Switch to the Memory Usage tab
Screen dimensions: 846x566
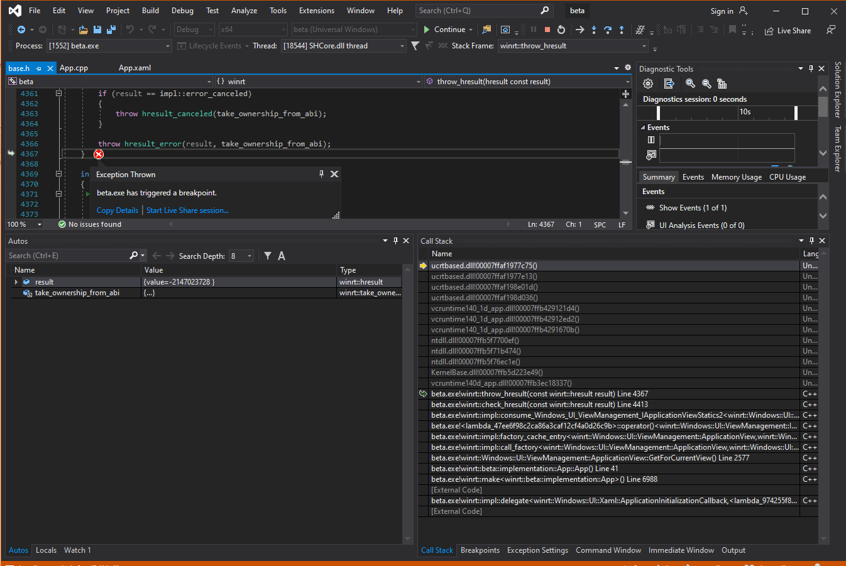pyautogui.click(x=736, y=177)
